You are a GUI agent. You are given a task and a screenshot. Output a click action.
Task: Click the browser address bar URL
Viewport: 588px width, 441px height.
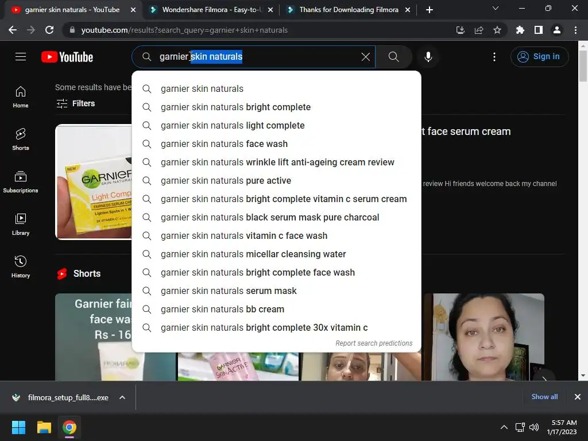[184, 30]
